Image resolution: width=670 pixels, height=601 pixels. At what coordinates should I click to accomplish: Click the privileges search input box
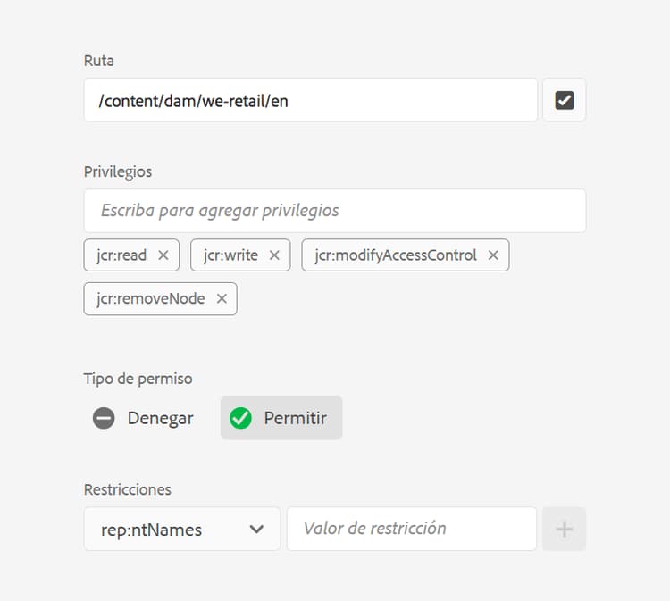[x=334, y=211]
